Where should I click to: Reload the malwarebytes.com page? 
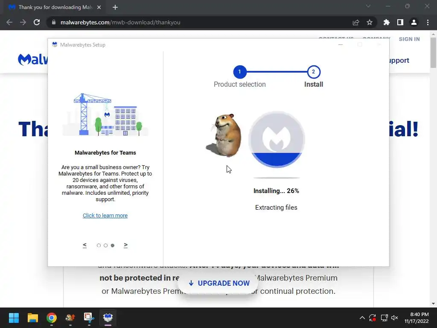click(37, 22)
